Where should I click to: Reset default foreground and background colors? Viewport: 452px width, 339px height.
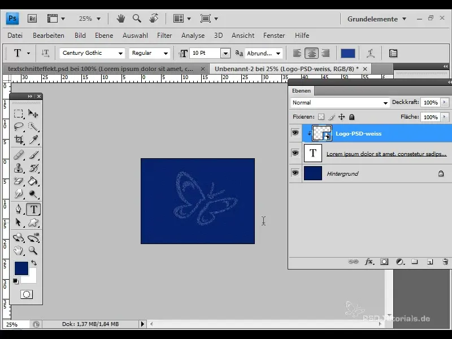16,281
